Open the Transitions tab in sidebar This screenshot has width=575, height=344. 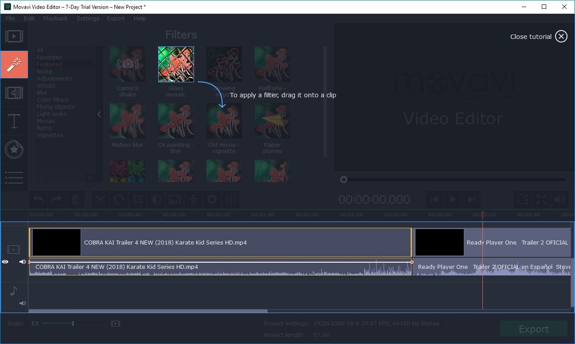coord(14,93)
